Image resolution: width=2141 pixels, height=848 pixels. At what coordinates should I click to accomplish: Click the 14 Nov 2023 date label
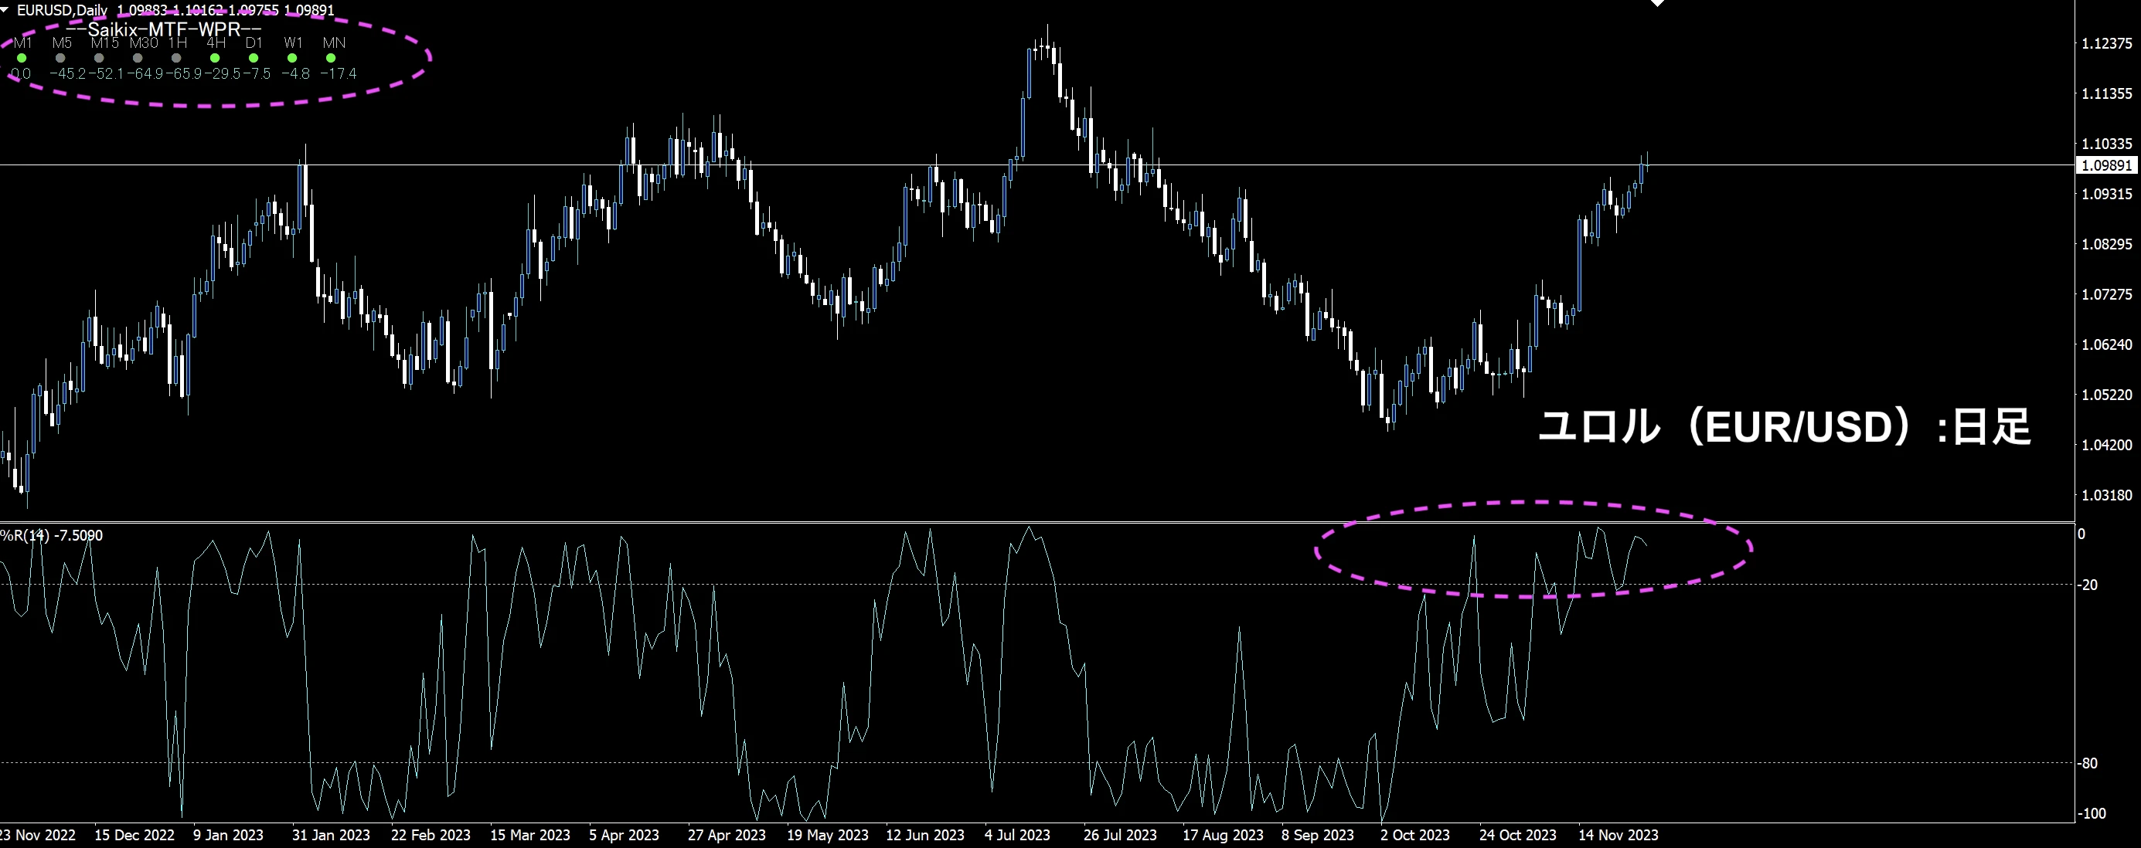[x=1618, y=835]
